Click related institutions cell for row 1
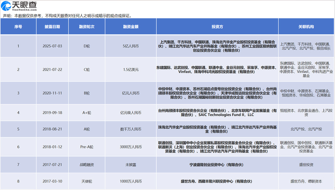 tap(306, 46)
